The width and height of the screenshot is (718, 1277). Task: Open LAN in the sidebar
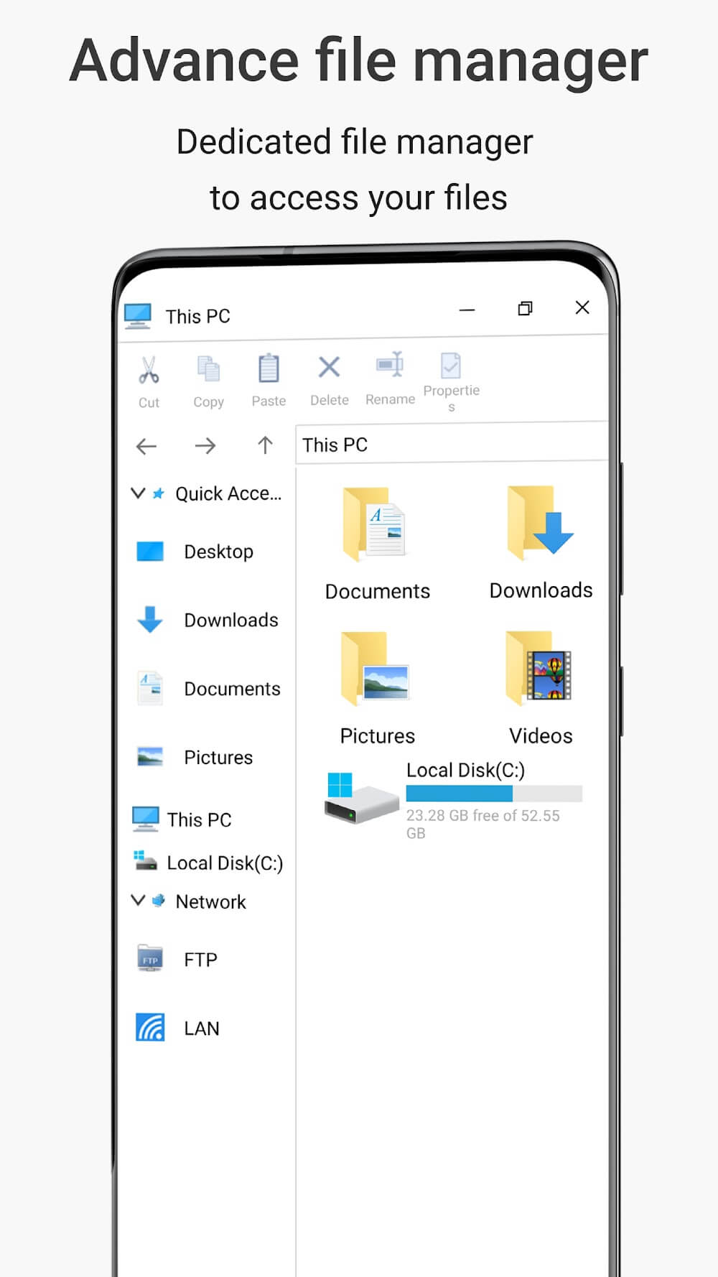pyautogui.click(x=201, y=1028)
